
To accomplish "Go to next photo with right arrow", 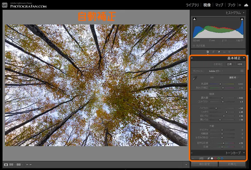I will point(31,165).
